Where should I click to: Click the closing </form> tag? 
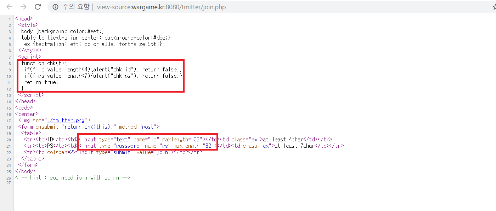[x=28, y=165]
